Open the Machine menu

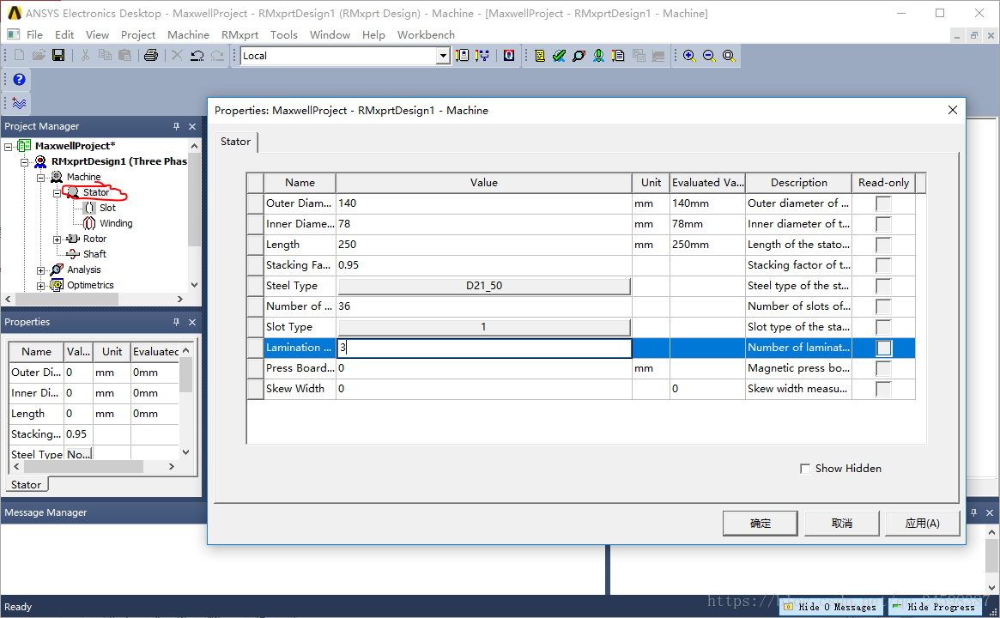pyautogui.click(x=188, y=34)
